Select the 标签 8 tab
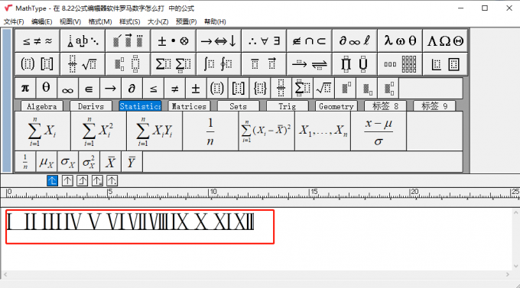Screen dimensions: 520x288 pyautogui.click(x=385, y=106)
